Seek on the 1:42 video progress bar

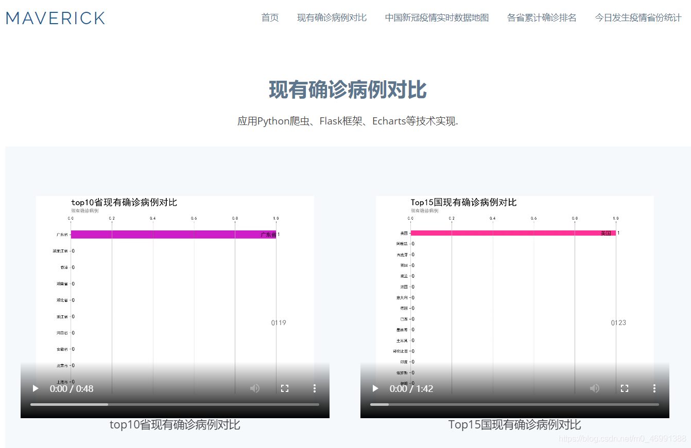(x=515, y=404)
